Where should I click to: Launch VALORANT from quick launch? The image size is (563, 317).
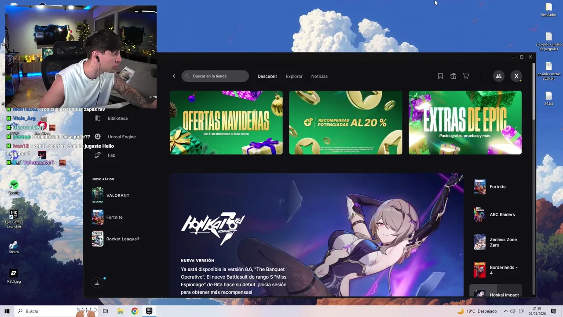117,195
